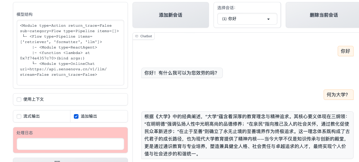Click the Chatbot panel label
This screenshot has width=359, height=162.
(146, 36)
